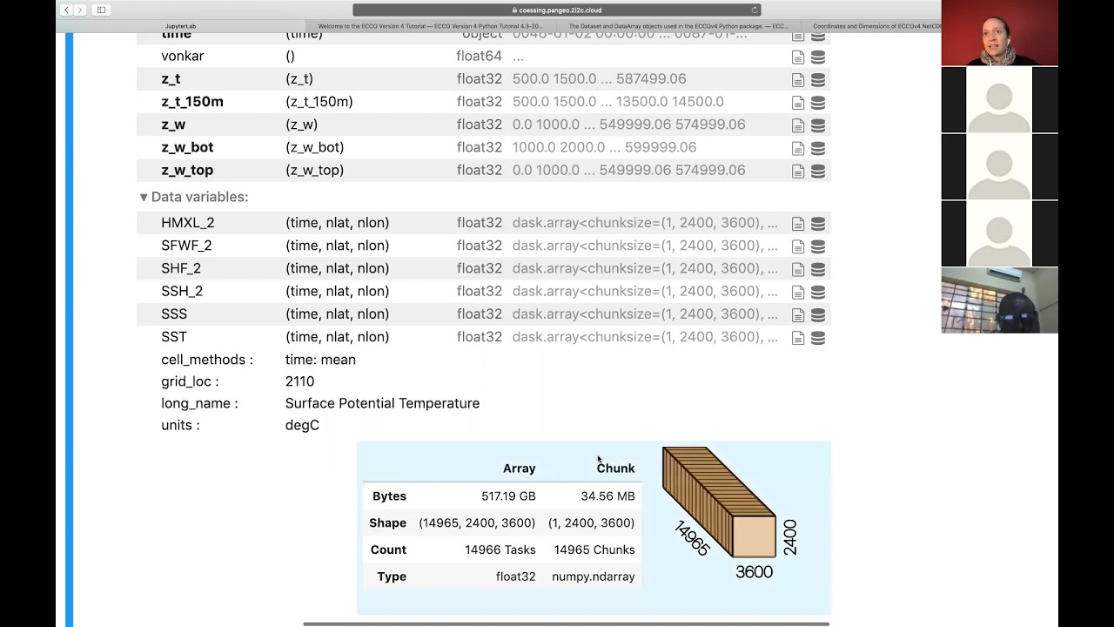Open Welcome to ECCO Version 4 Tutorial tab
The width and height of the screenshot is (1114, 627).
pyautogui.click(x=431, y=26)
